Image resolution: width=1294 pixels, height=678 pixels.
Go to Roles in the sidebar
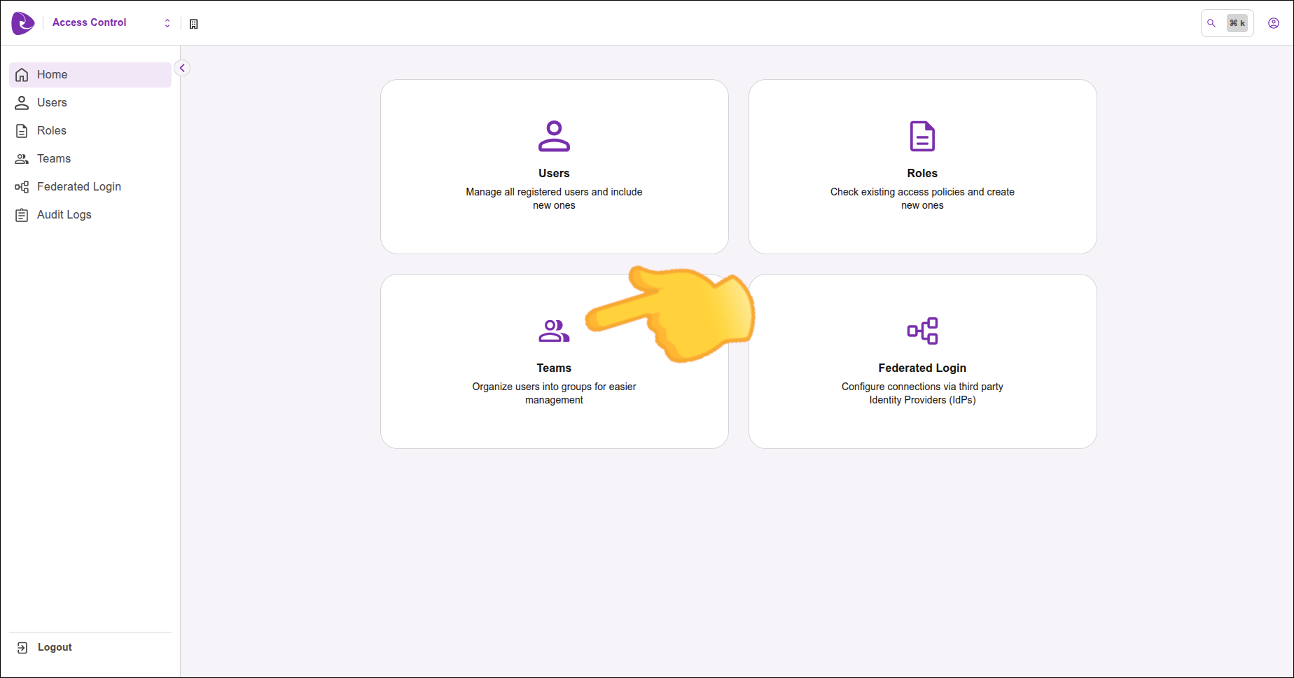click(x=51, y=131)
